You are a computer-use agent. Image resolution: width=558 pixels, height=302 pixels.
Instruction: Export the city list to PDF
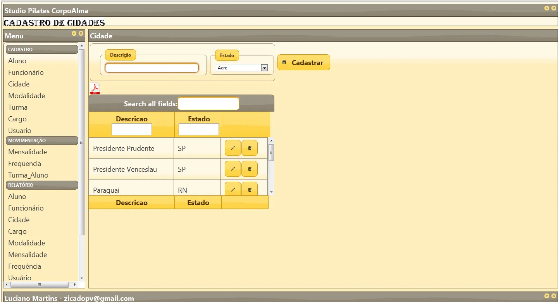coord(95,88)
